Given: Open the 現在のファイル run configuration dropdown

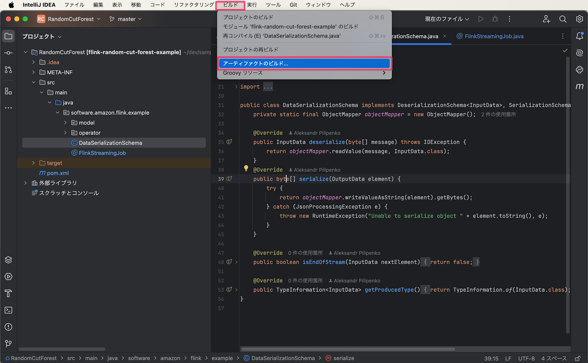Looking at the screenshot, I should (x=447, y=19).
